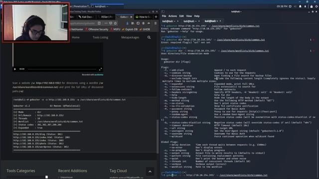Switch to the first kali@kali terminal tab

(x=168, y=21)
